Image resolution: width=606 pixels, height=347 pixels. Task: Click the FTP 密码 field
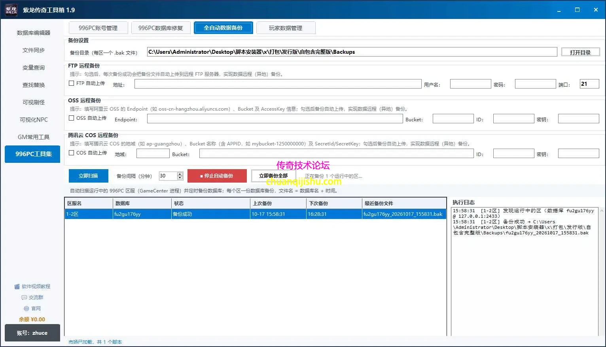(535, 84)
